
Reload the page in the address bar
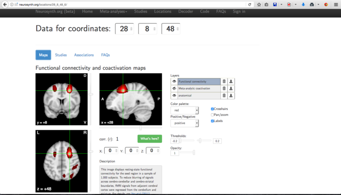pos(250,4)
